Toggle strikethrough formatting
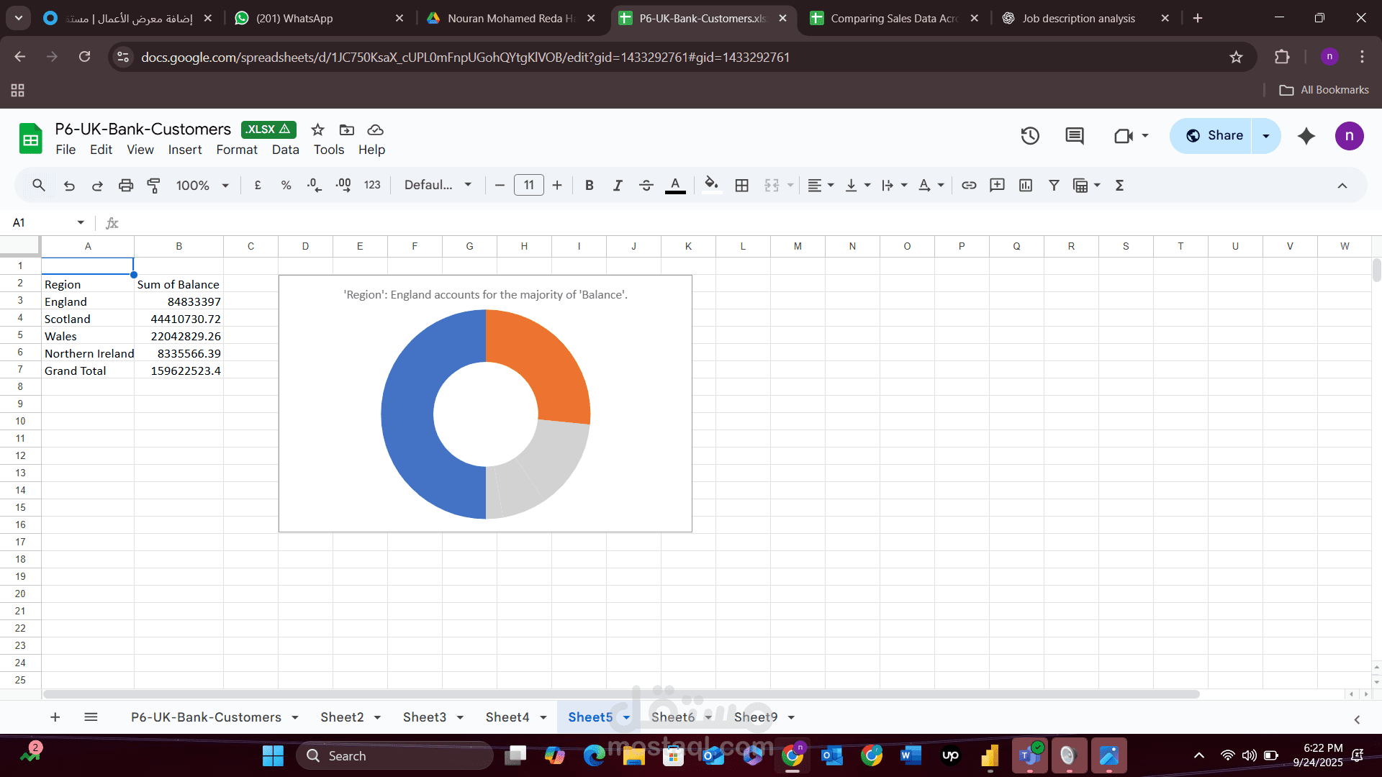This screenshot has width=1382, height=777. pos(646,186)
